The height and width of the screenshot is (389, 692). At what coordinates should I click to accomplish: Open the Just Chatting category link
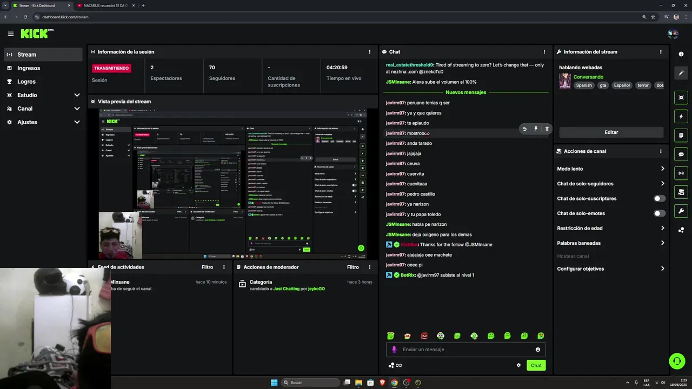point(286,289)
